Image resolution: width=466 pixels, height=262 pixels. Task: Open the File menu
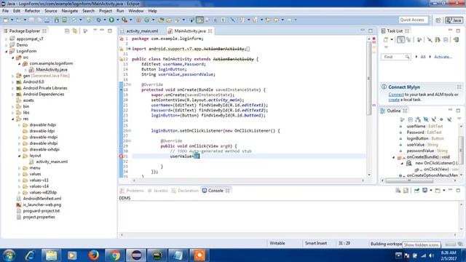coord(5,11)
